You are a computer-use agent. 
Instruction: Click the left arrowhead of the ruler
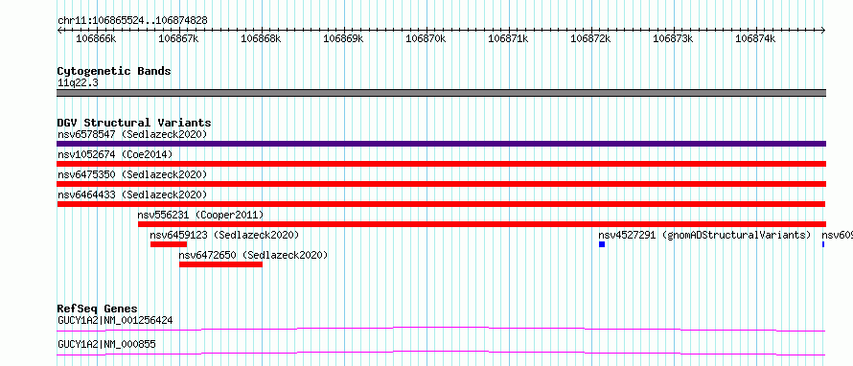click(59, 31)
